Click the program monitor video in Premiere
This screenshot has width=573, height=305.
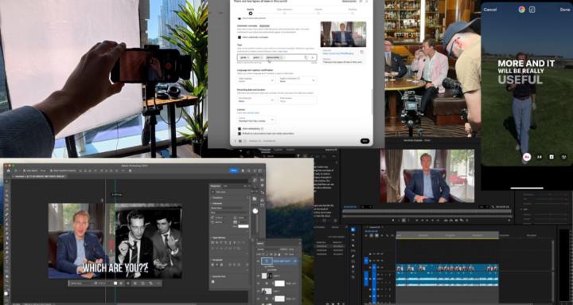point(427,176)
